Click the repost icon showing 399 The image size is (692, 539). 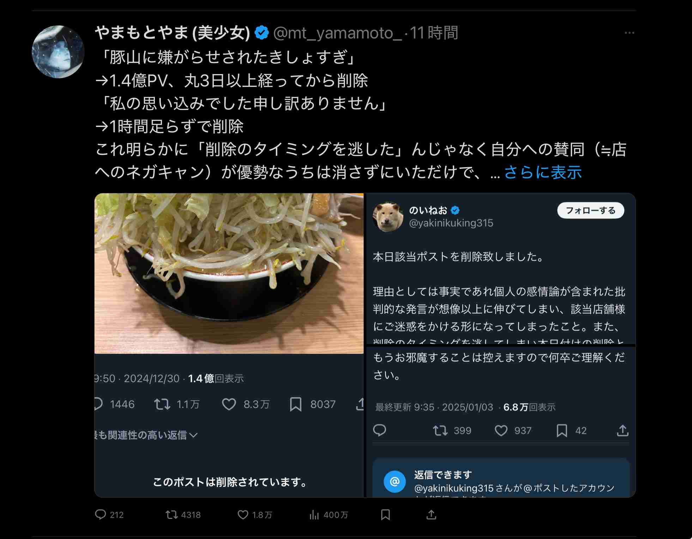(440, 431)
